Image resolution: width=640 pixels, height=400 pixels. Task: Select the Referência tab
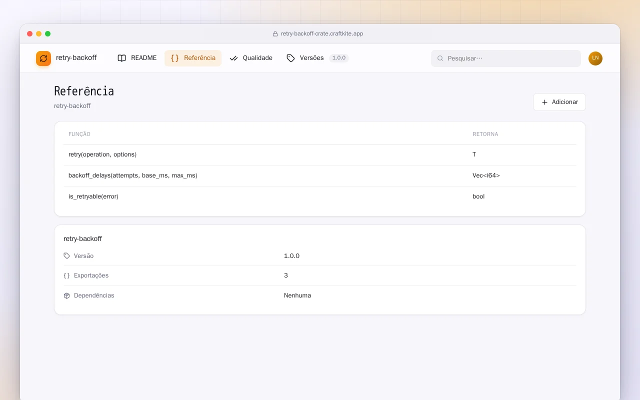pos(193,58)
